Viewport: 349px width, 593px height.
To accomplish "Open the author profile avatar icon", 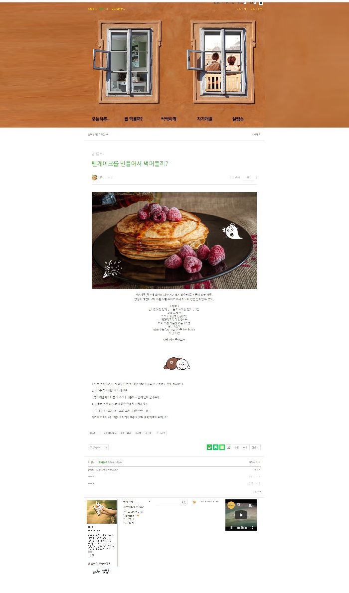I will tap(94, 177).
